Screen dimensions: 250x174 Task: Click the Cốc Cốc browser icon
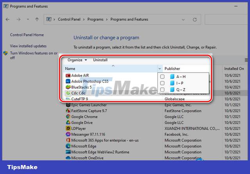[68, 93]
